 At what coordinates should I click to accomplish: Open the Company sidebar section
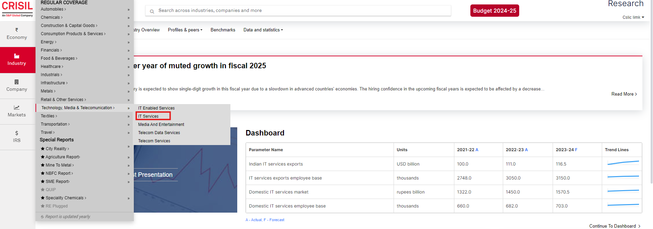pyautogui.click(x=17, y=86)
